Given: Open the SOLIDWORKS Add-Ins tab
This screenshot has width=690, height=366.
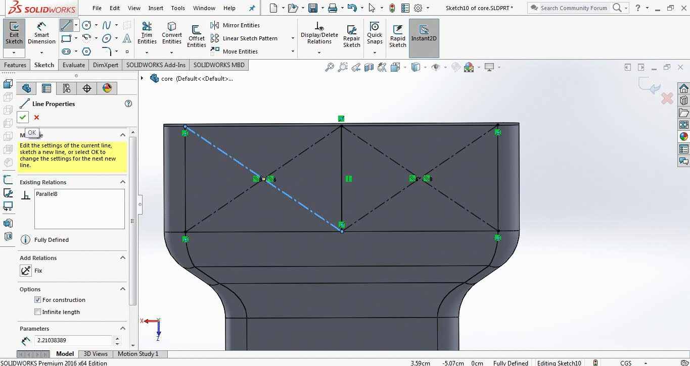Looking at the screenshot, I should pyautogui.click(x=156, y=65).
